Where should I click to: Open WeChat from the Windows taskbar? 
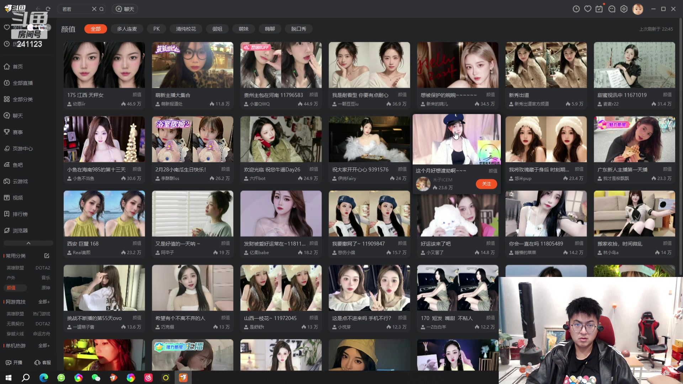[x=96, y=378]
